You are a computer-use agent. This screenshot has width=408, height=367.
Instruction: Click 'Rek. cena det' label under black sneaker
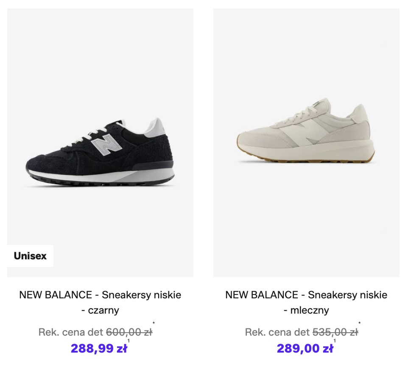(71, 332)
